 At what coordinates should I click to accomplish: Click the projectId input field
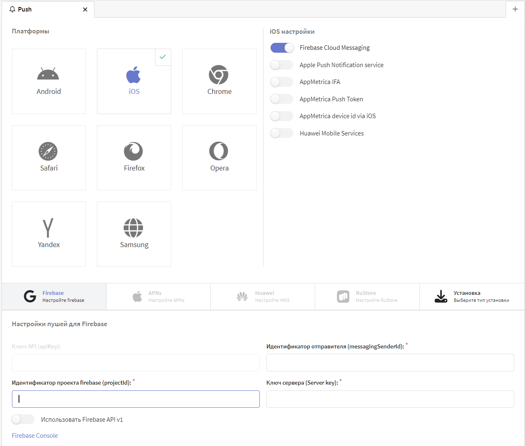click(136, 399)
